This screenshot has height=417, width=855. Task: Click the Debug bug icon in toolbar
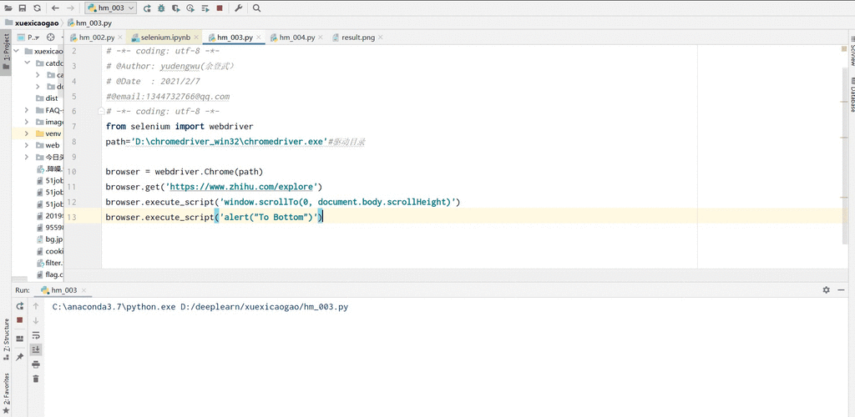click(161, 8)
